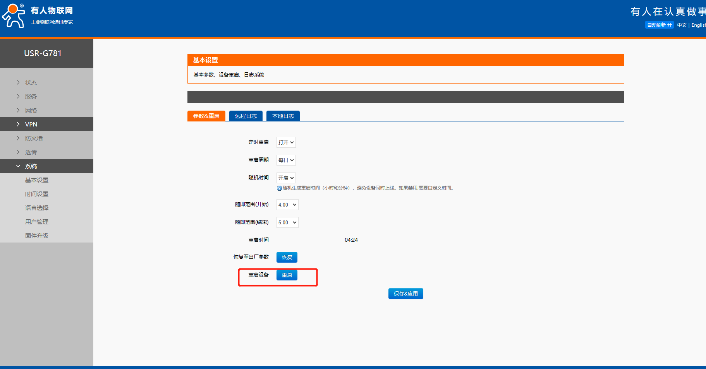Toggle the auto refresh button

(659, 25)
